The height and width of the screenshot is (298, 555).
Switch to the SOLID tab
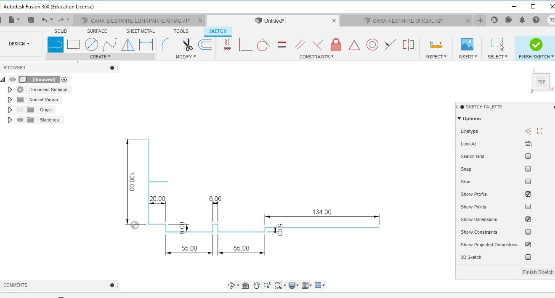coord(61,31)
